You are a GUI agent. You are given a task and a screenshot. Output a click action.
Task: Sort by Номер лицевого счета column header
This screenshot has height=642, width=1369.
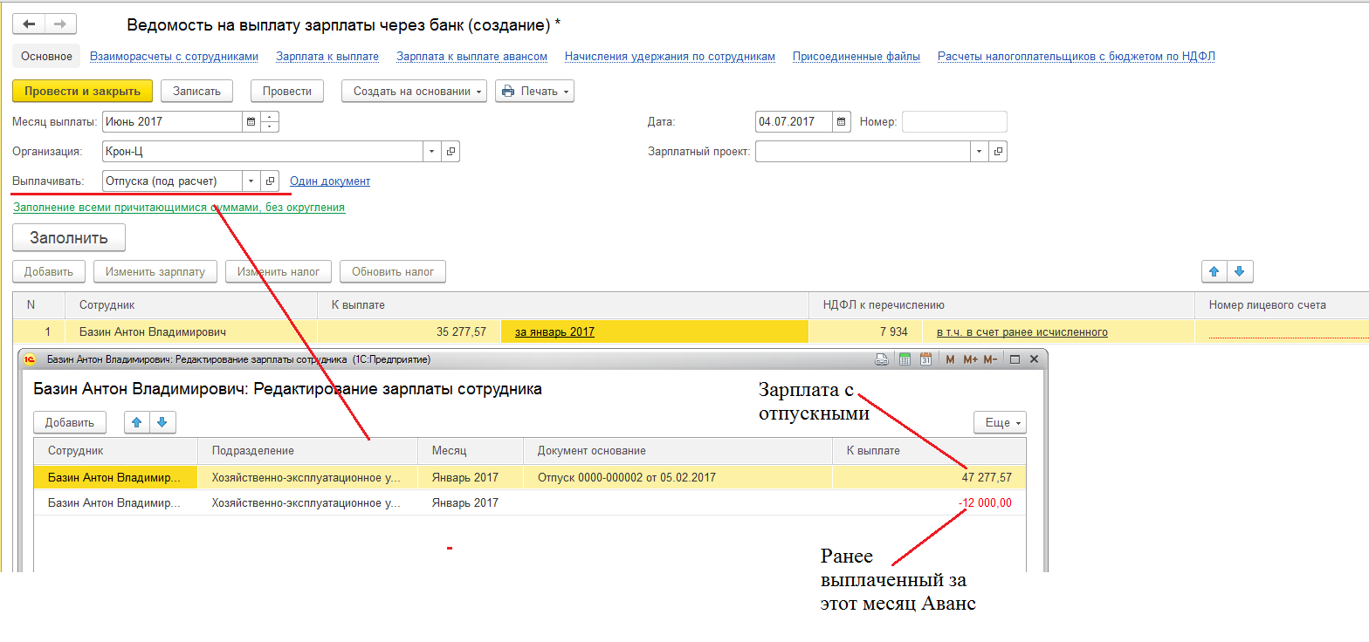pos(1281,305)
